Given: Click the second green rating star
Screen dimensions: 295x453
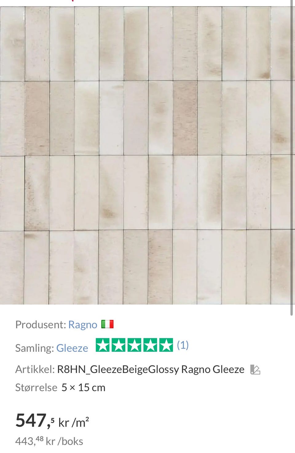Looking at the screenshot, I should pyautogui.click(x=118, y=345).
